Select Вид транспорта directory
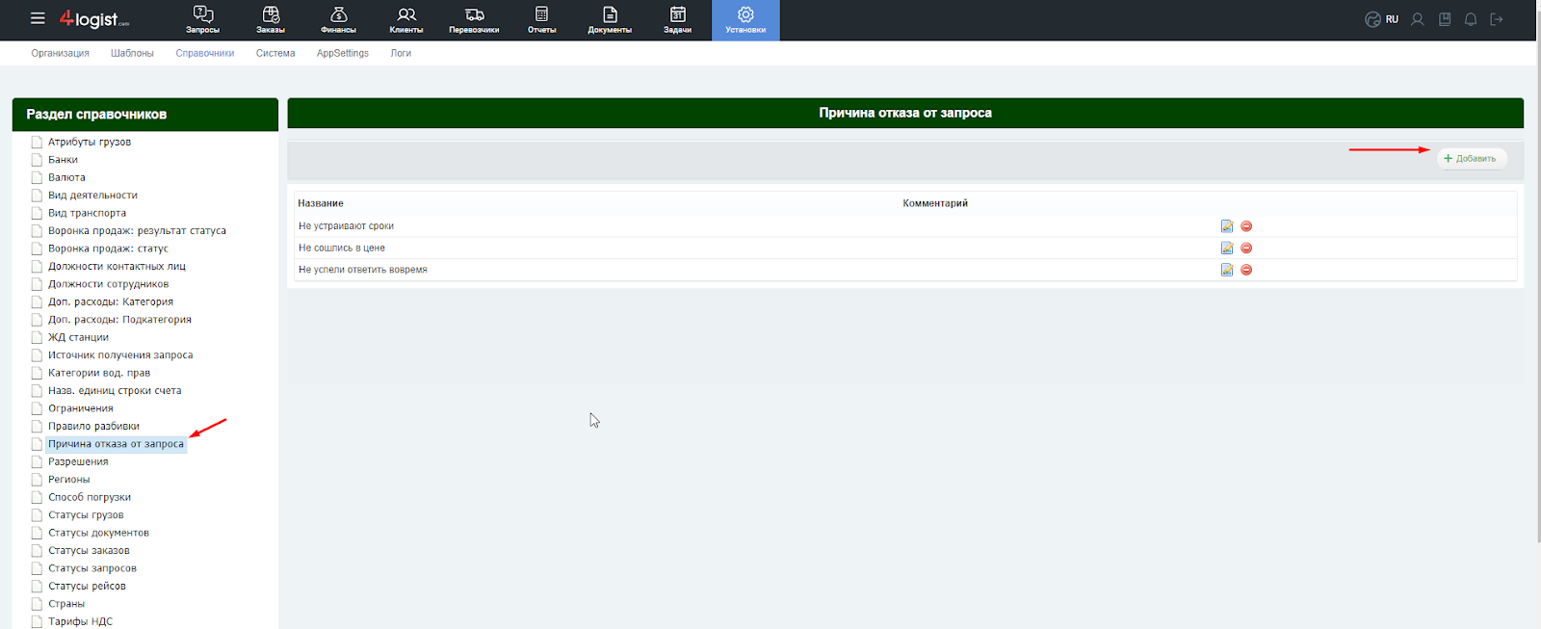 pos(87,213)
